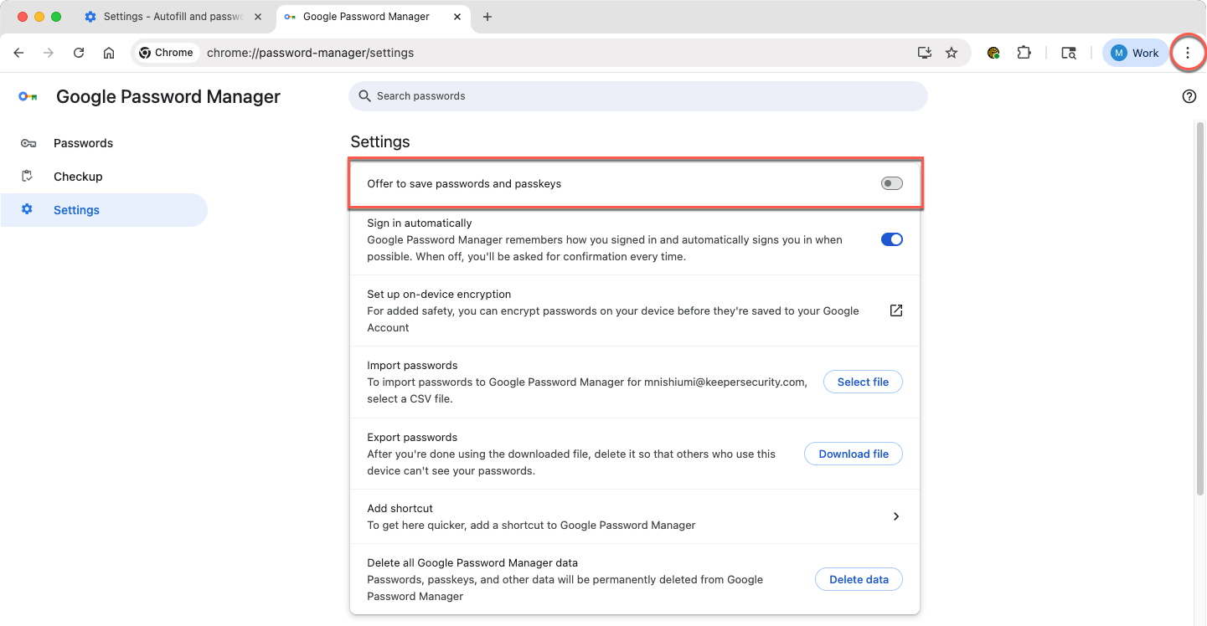Click Download file to export passwords
This screenshot has height=626, width=1207.
[853, 454]
